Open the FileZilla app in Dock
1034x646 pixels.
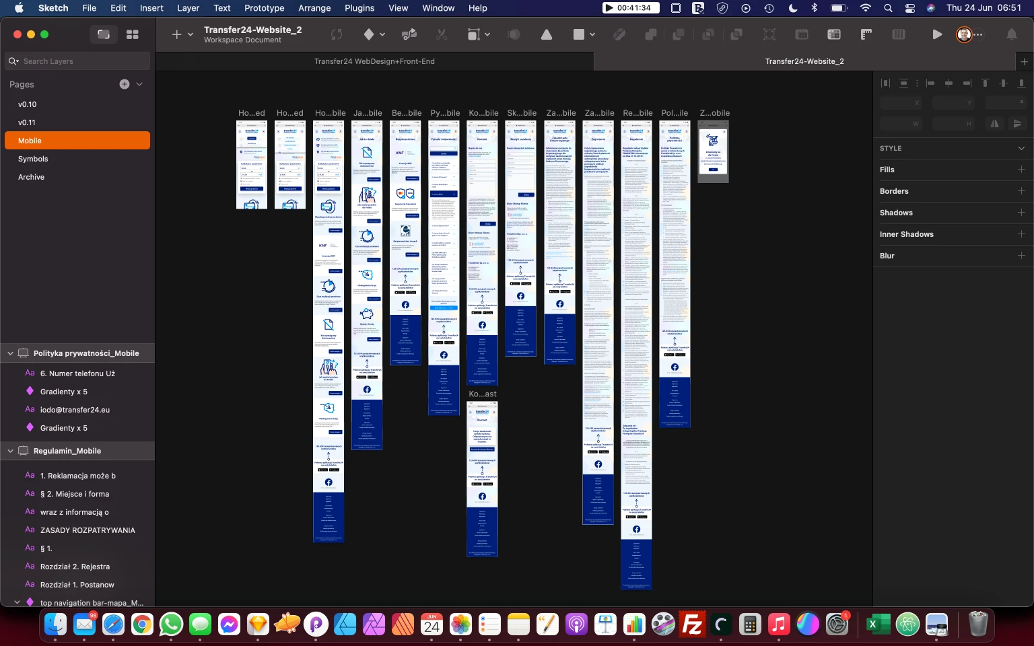(691, 625)
